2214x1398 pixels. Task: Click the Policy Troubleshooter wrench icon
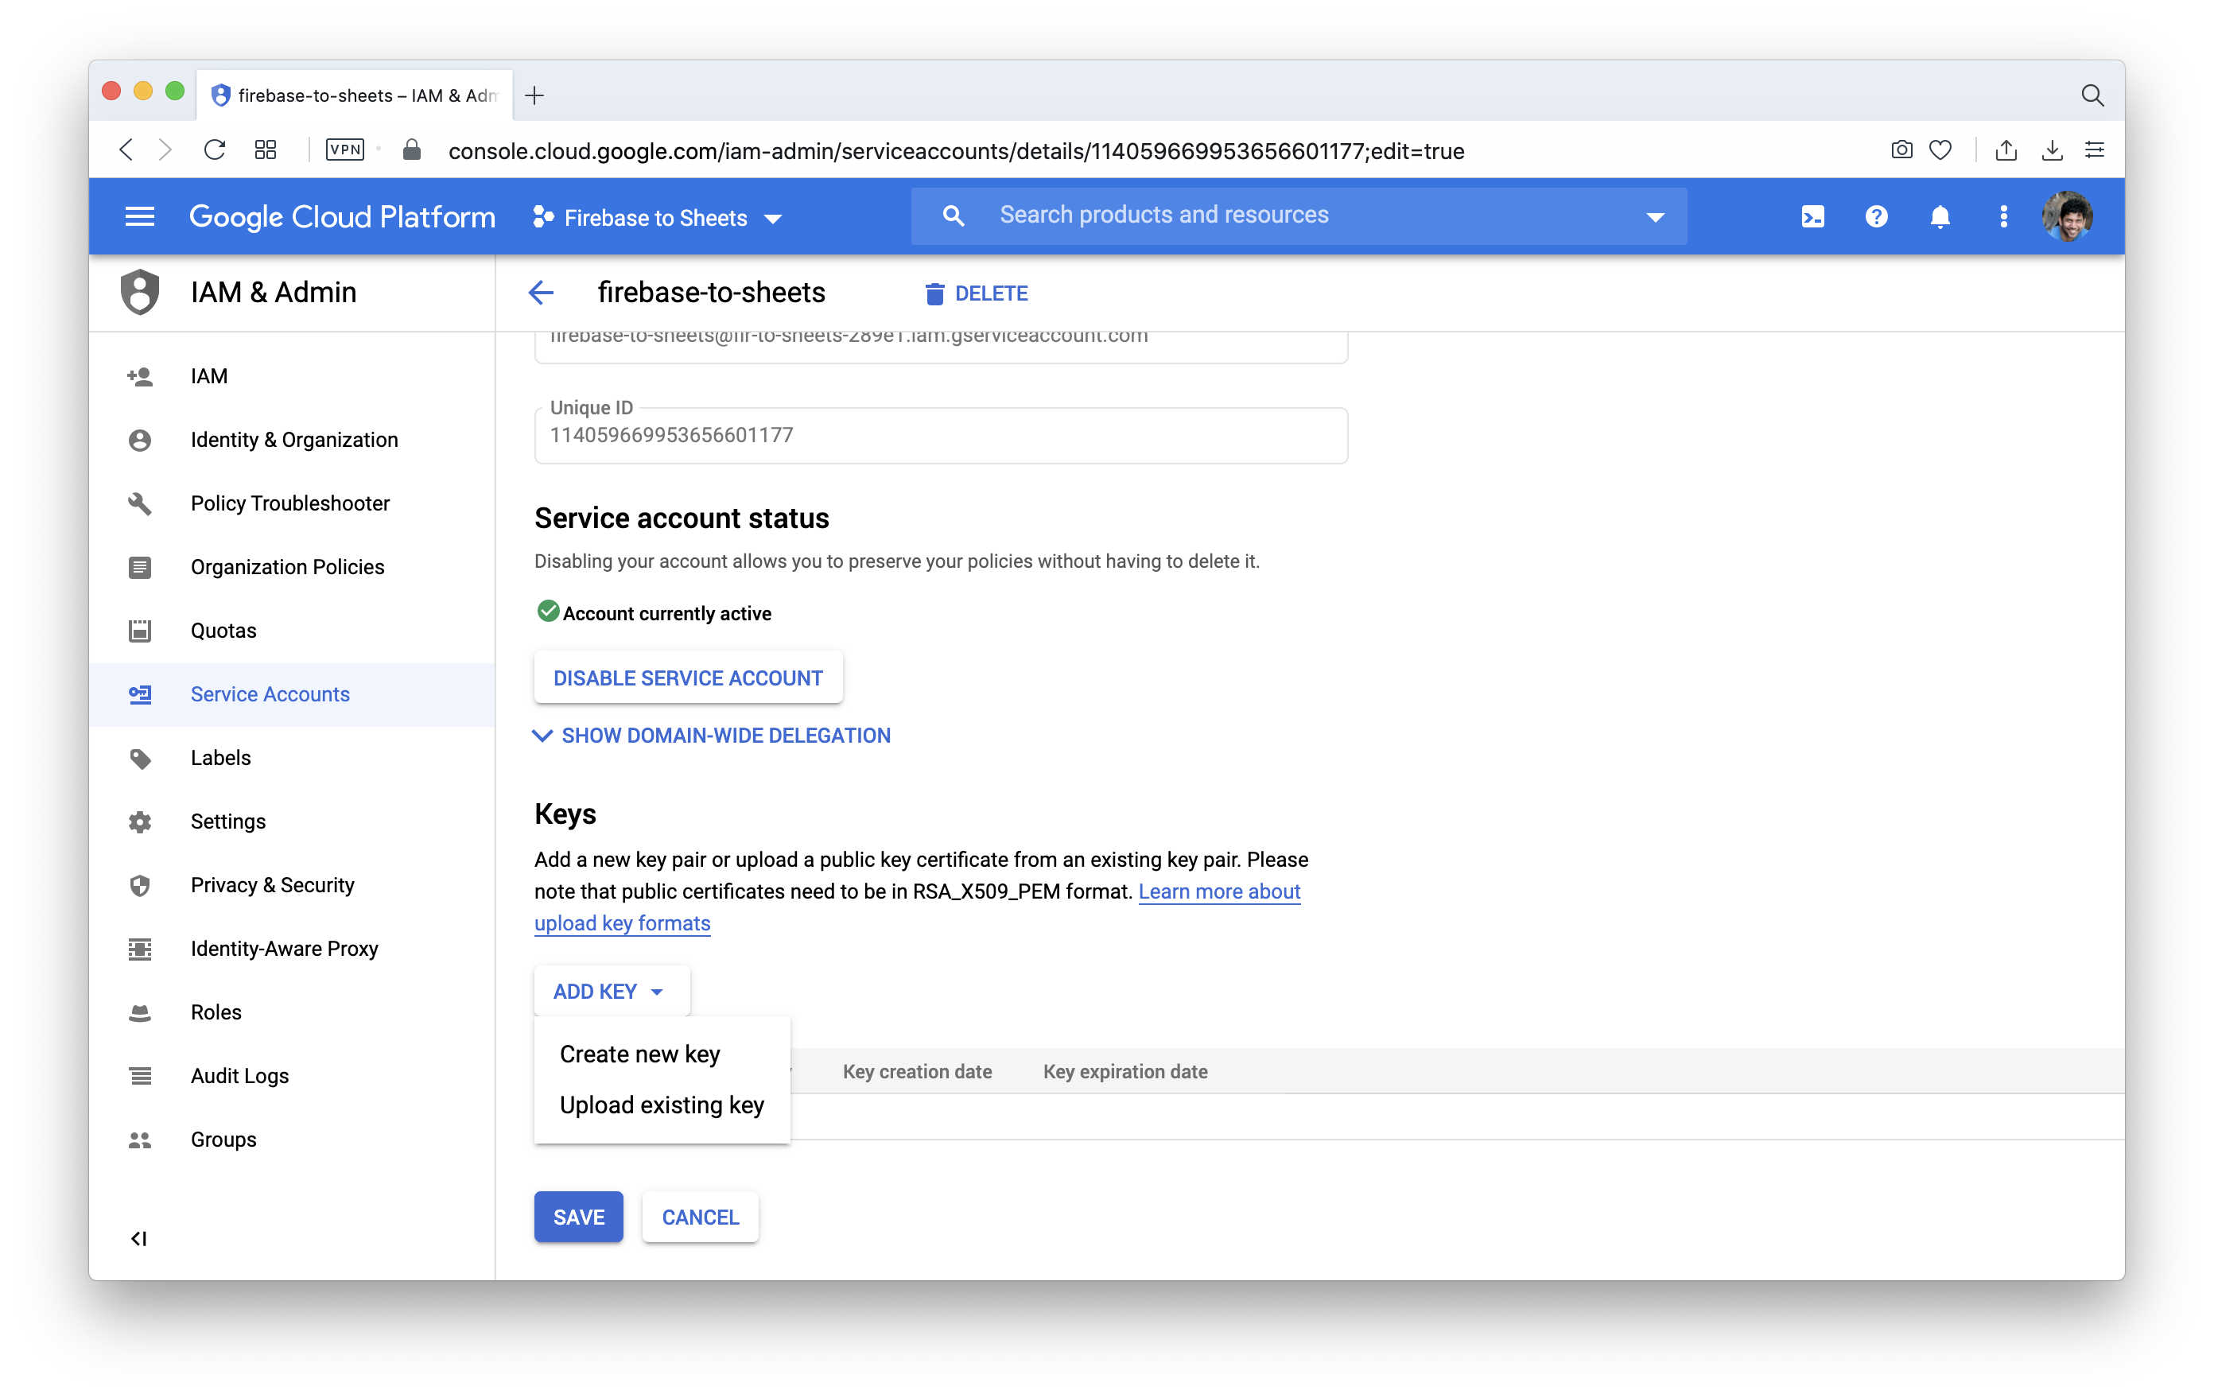coord(140,503)
